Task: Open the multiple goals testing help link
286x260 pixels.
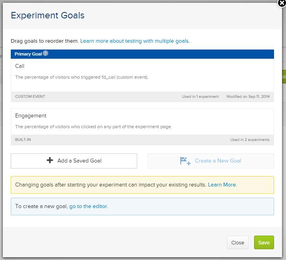Action: tap(135, 41)
